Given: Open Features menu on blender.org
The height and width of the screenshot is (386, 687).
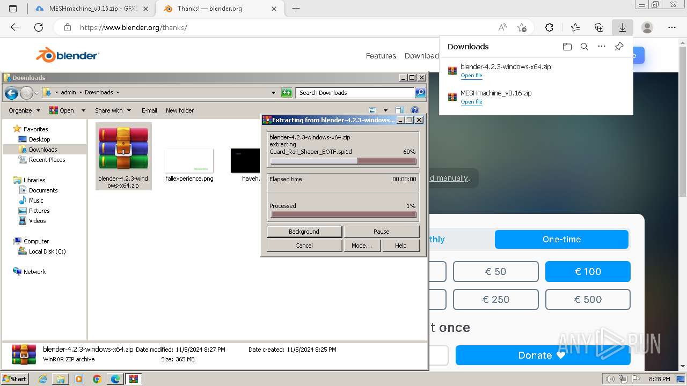Looking at the screenshot, I should click(381, 56).
